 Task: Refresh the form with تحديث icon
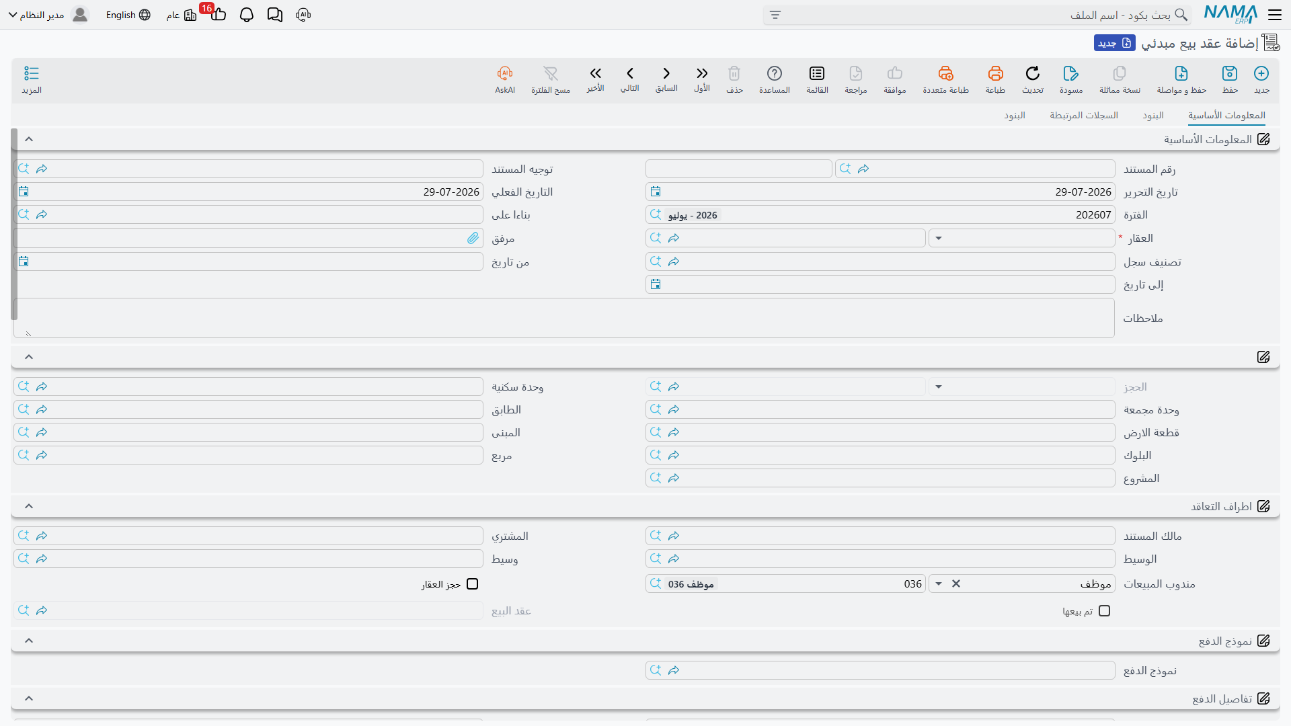[x=1033, y=79]
